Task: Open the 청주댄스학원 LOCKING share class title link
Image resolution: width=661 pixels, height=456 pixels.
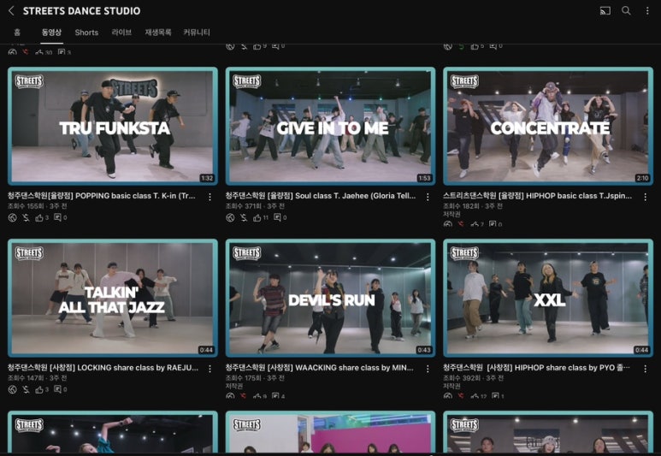Action: (103, 367)
